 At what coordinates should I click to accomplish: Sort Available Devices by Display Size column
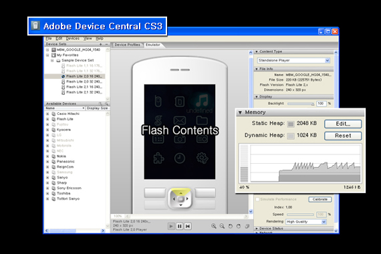click(x=97, y=108)
